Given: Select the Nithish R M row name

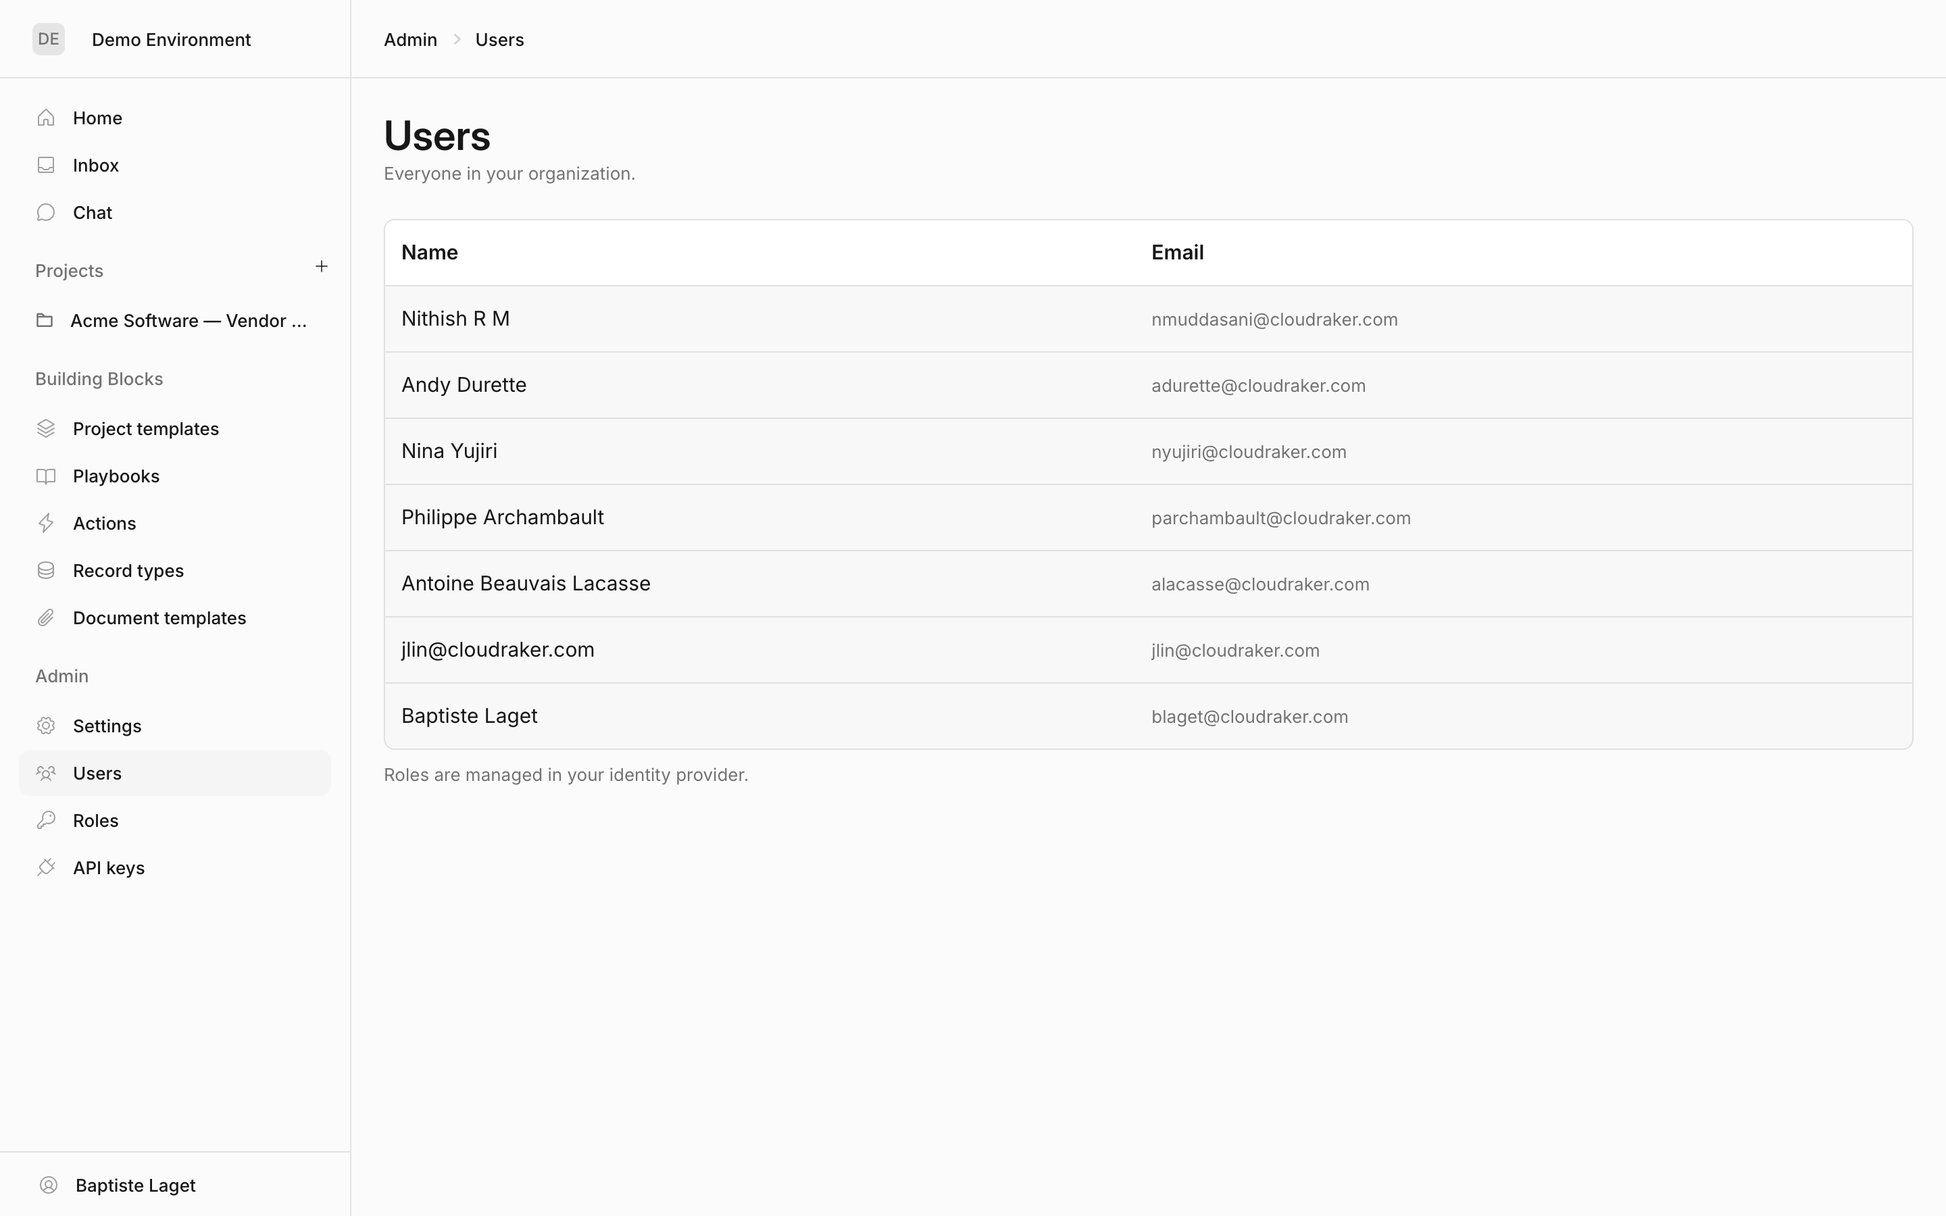Looking at the screenshot, I should (455, 318).
